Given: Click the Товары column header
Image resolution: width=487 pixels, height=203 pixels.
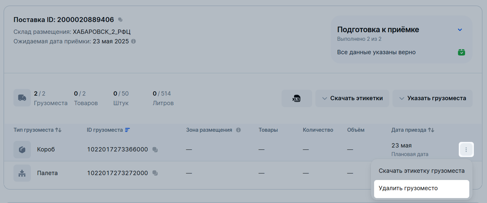Looking at the screenshot, I should tap(268, 130).
